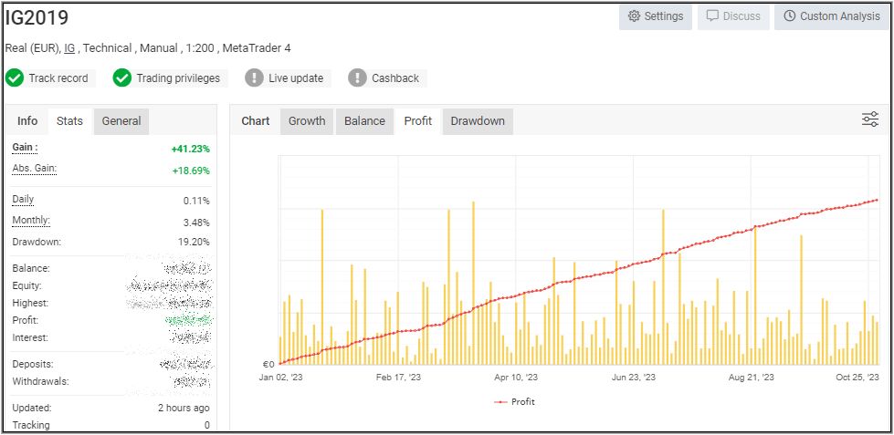View the Drawdown chart tab
The height and width of the screenshot is (435, 894).
tap(478, 121)
